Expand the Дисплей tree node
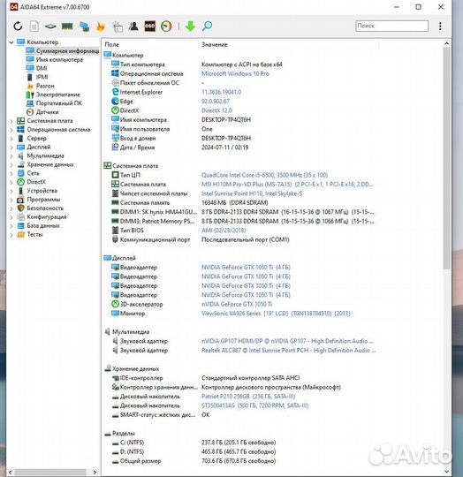This screenshot has width=463, height=477. pyautogui.click(x=11, y=148)
